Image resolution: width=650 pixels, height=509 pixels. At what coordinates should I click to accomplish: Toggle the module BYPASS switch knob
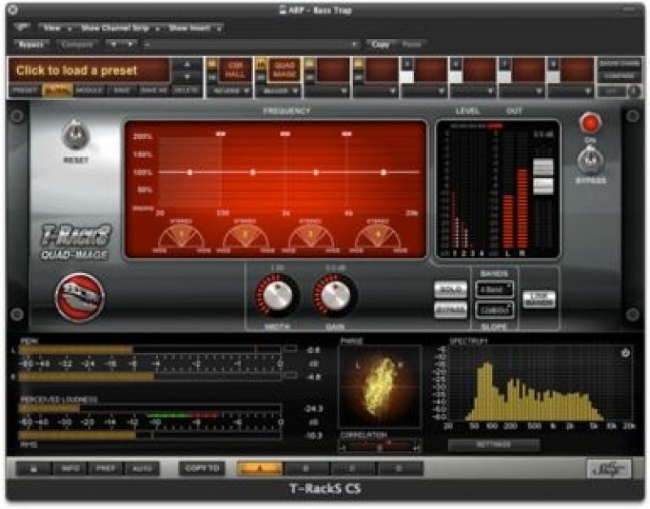pos(591,159)
